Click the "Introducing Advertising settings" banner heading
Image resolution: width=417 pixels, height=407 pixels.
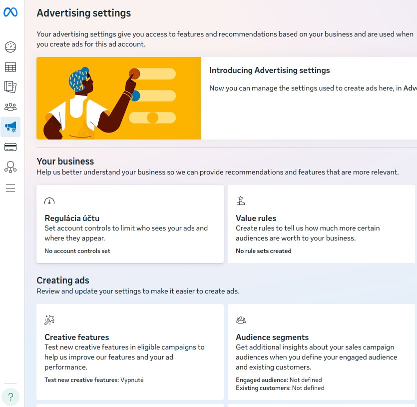[x=269, y=70]
